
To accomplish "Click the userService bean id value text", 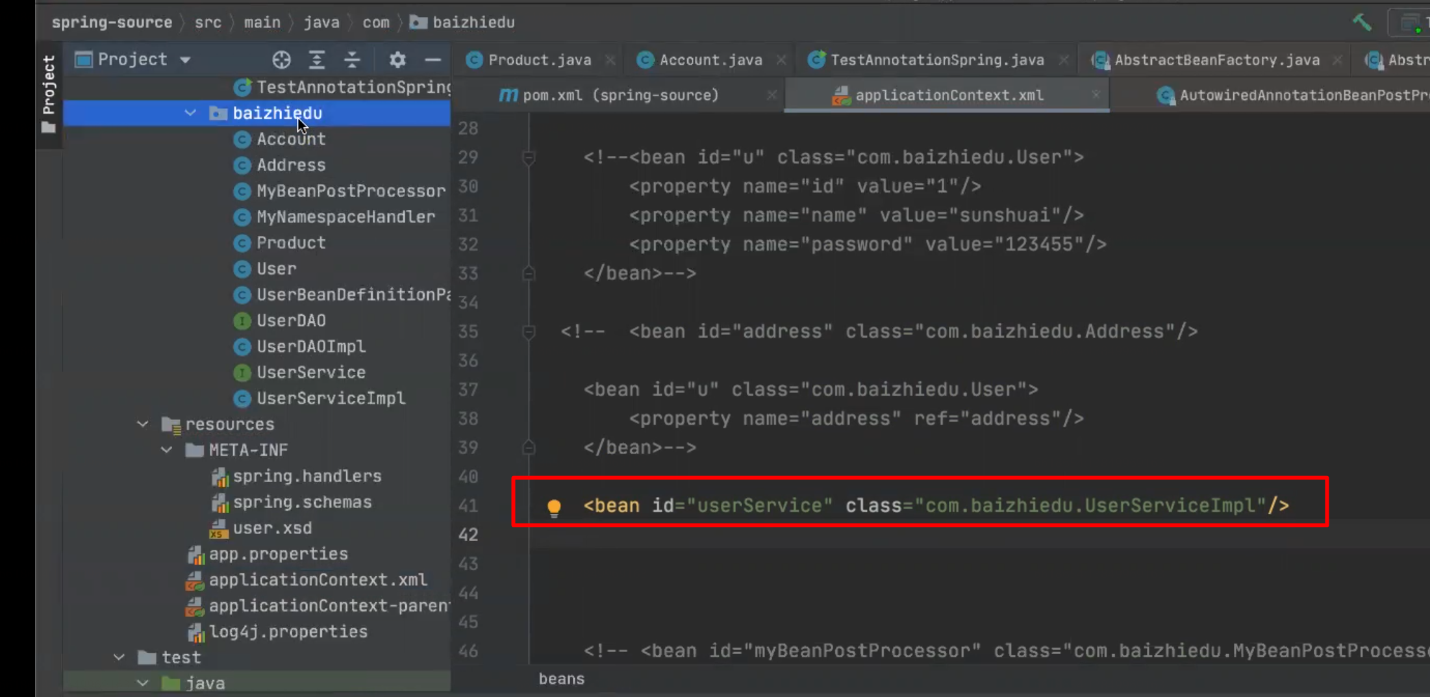I will pos(759,505).
